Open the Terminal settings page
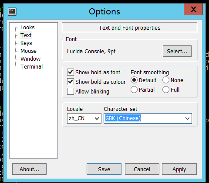Image resolution: width=209 pixels, height=183 pixels. (x=31, y=67)
